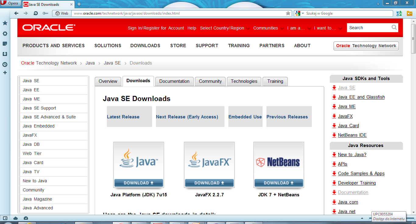Open History clock panel in sidebar
416x224 pixels.
click(5, 65)
